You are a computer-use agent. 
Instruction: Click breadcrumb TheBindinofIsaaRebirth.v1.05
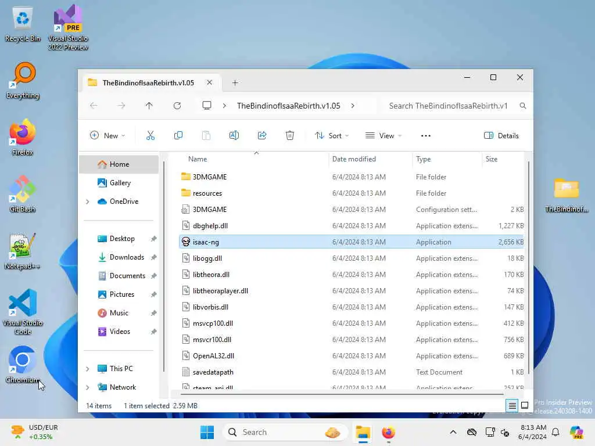[x=288, y=106]
